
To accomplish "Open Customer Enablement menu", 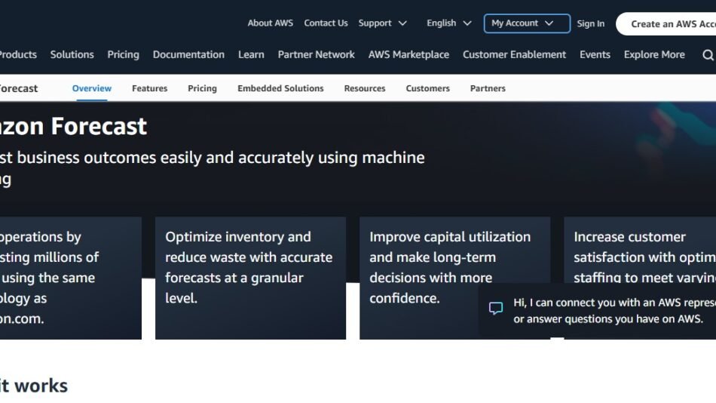I will point(514,54).
